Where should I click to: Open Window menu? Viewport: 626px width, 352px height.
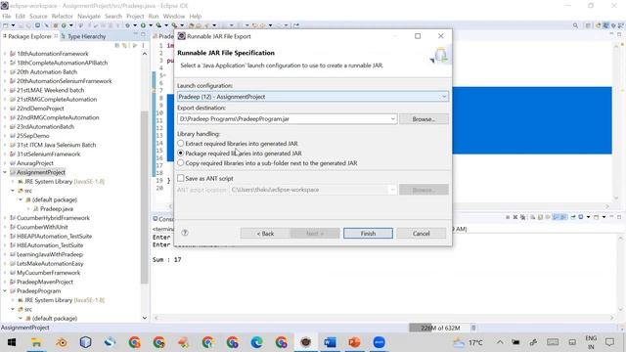click(x=174, y=16)
